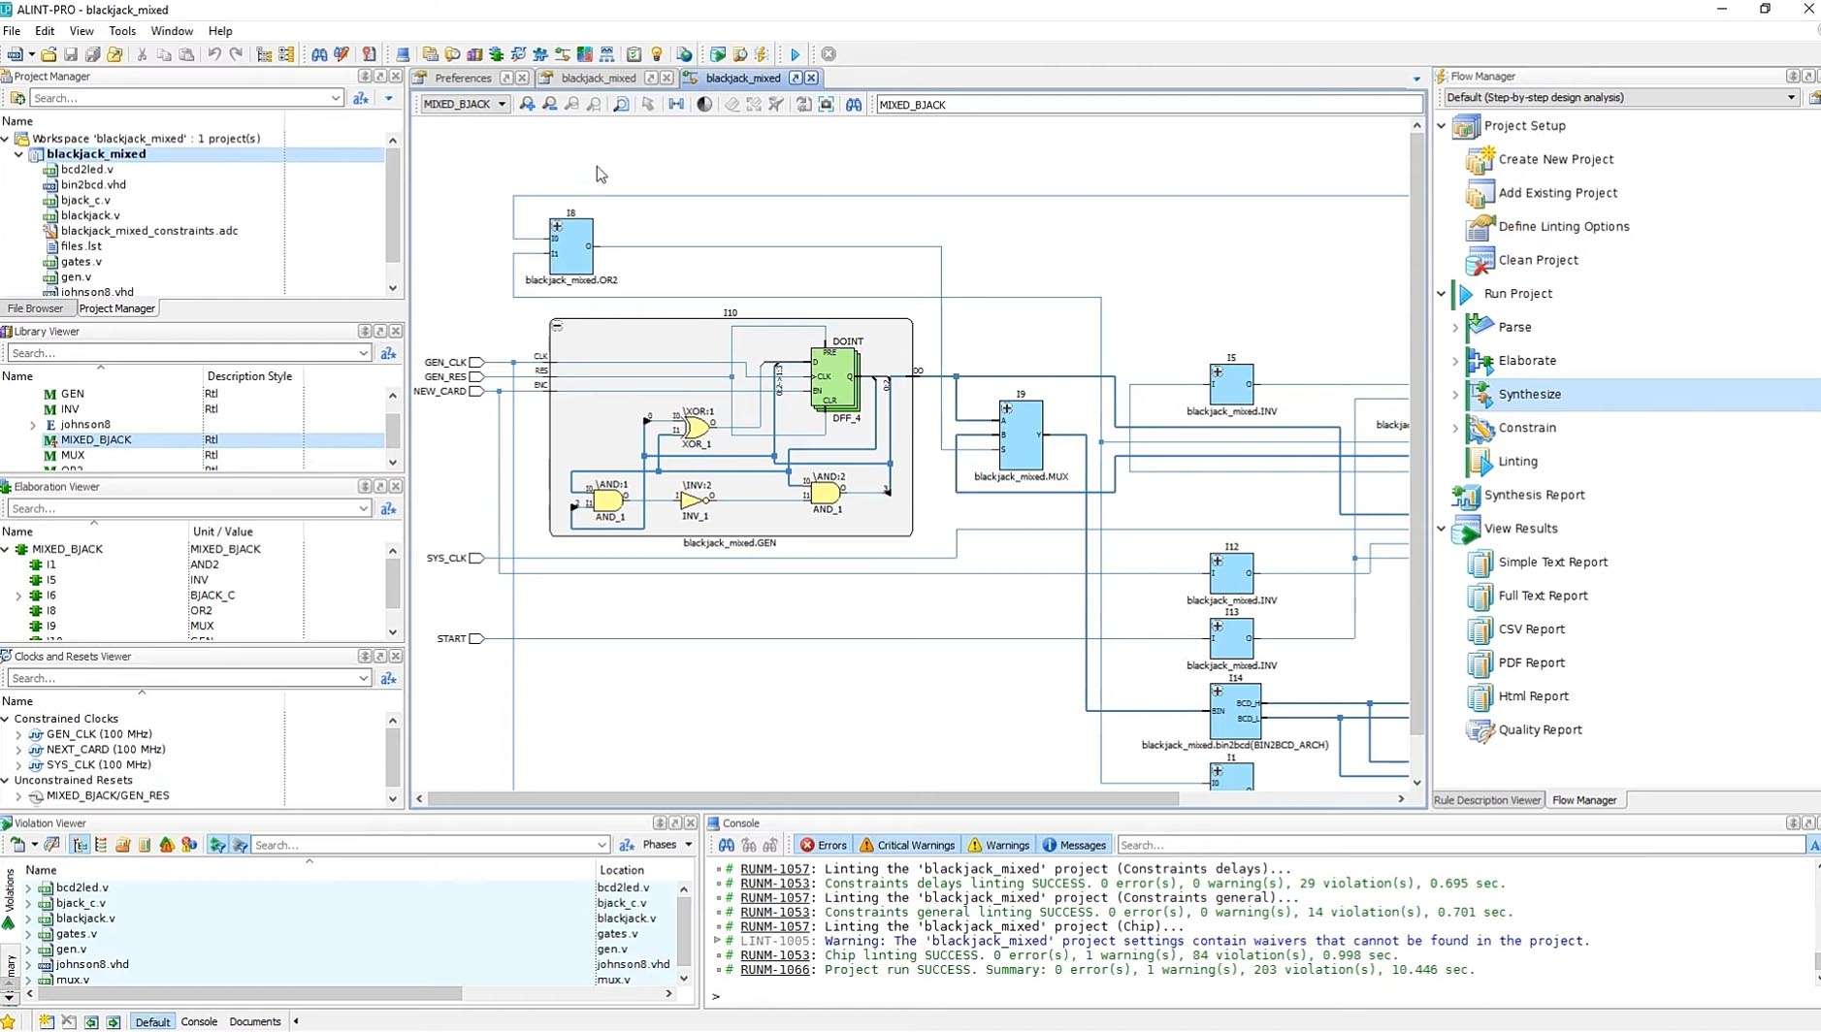The image size is (1821, 1032).
Task: Open the Flow Manager design analysis dropdown
Action: click(x=1790, y=97)
